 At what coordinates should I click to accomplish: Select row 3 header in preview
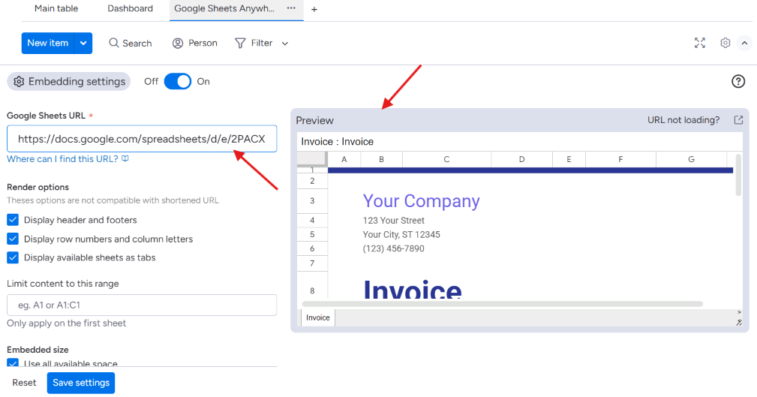[x=312, y=201]
